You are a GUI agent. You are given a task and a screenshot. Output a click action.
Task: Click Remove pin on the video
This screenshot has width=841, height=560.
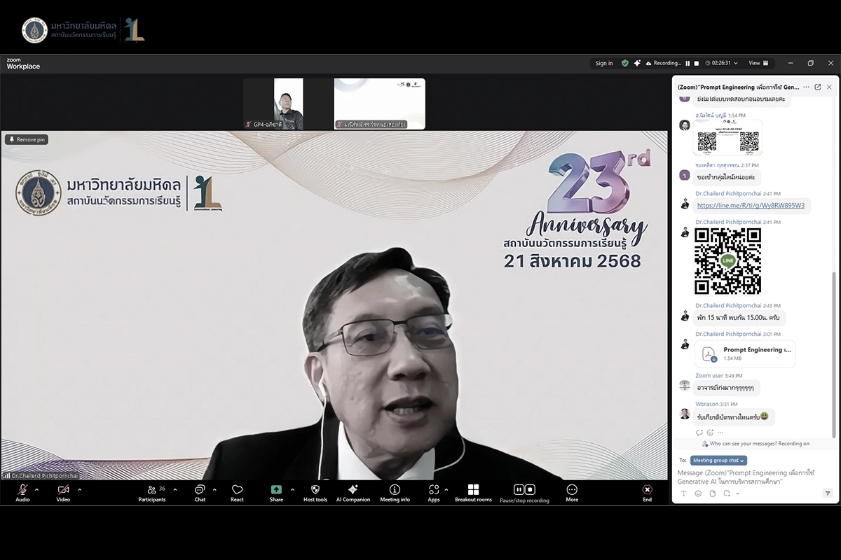click(x=27, y=139)
